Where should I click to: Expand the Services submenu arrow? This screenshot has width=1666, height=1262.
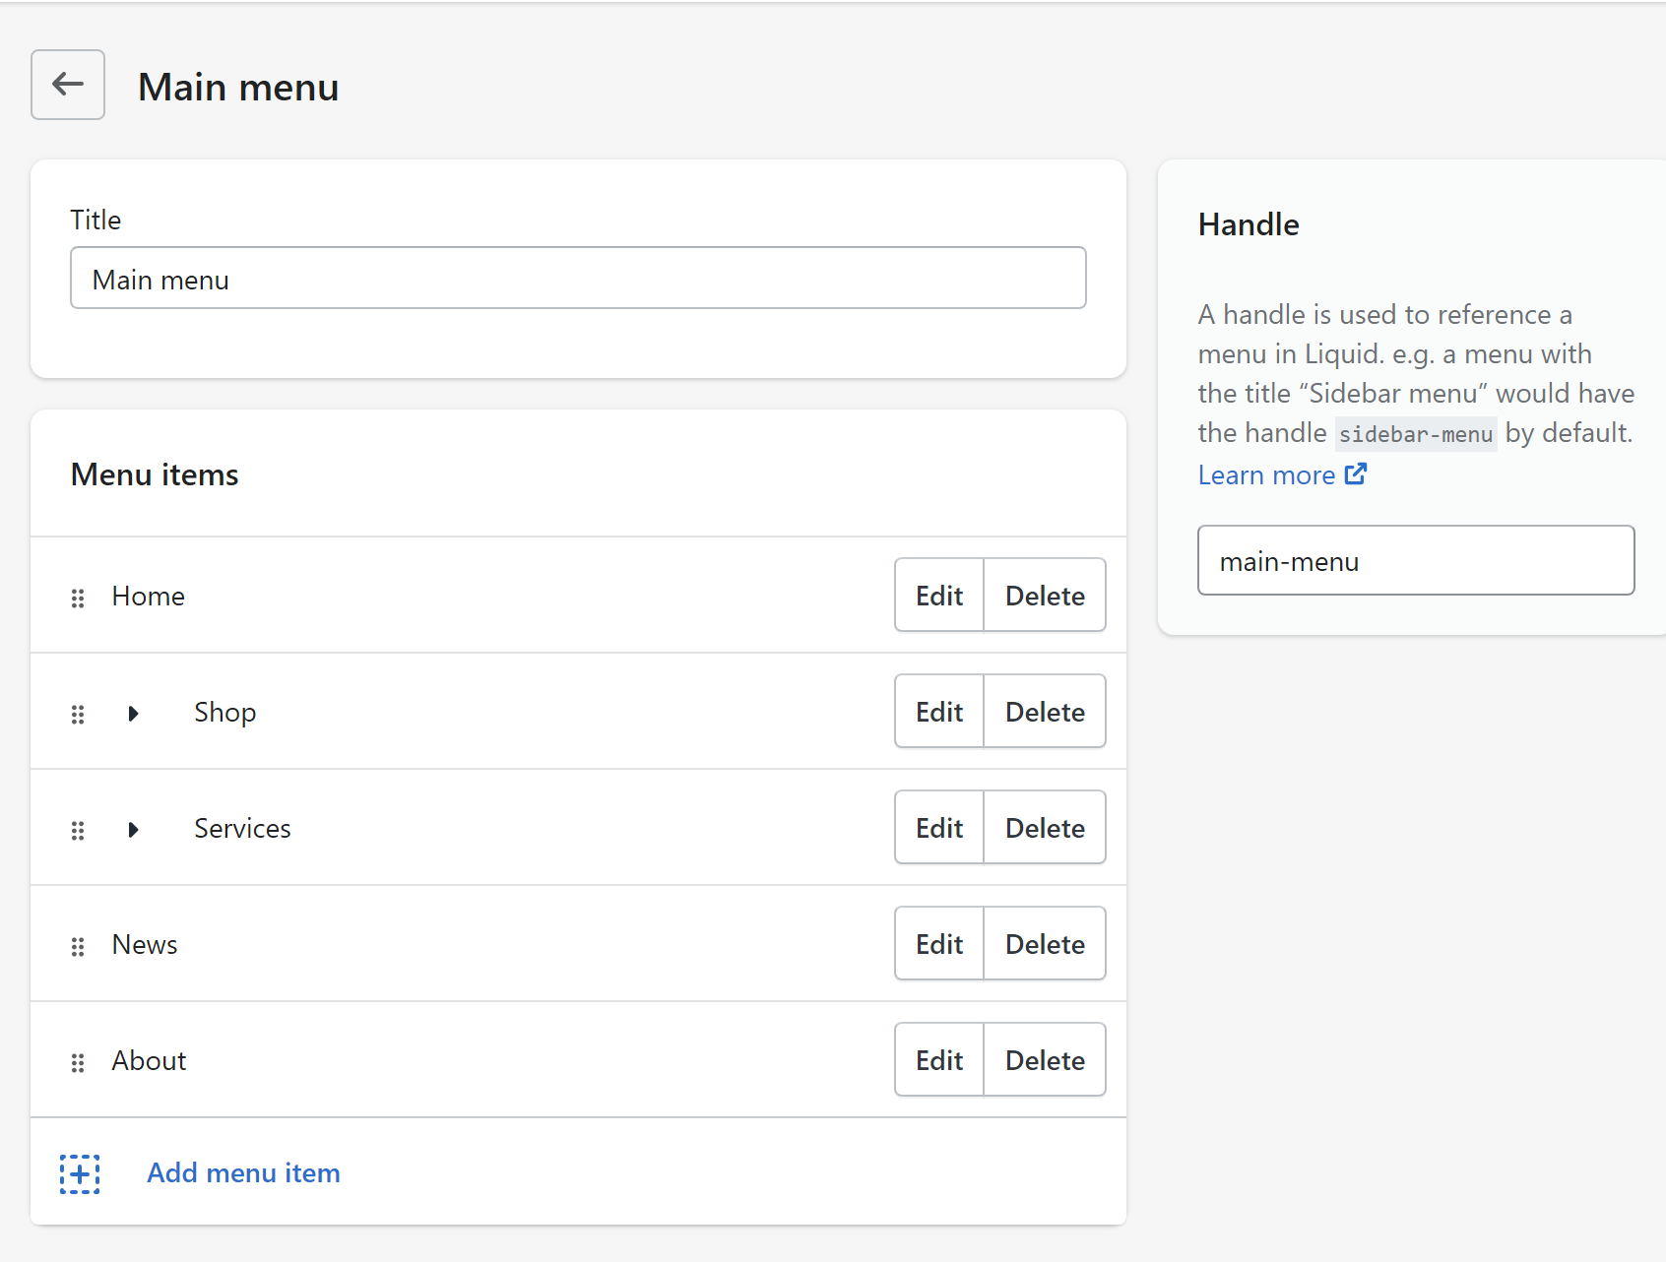click(134, 829)
